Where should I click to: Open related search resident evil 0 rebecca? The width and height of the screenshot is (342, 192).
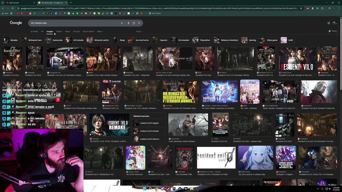[x=149, y=139]
